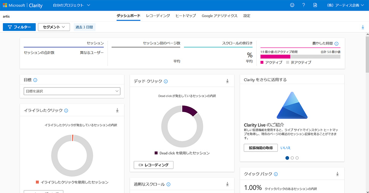
Task: Select second carousel dot
Action: [292, 158]
